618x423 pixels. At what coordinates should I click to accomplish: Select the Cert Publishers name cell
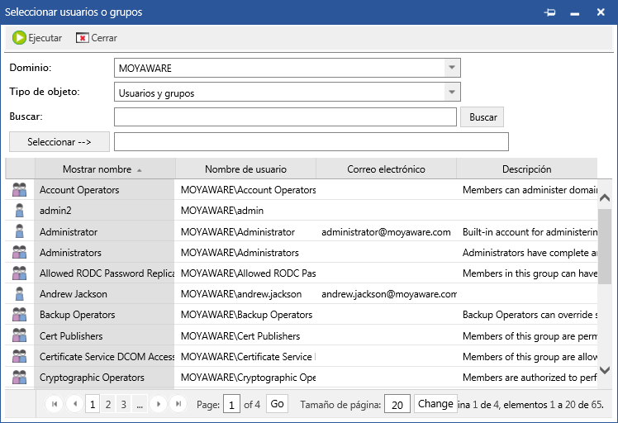pos(104,336)
